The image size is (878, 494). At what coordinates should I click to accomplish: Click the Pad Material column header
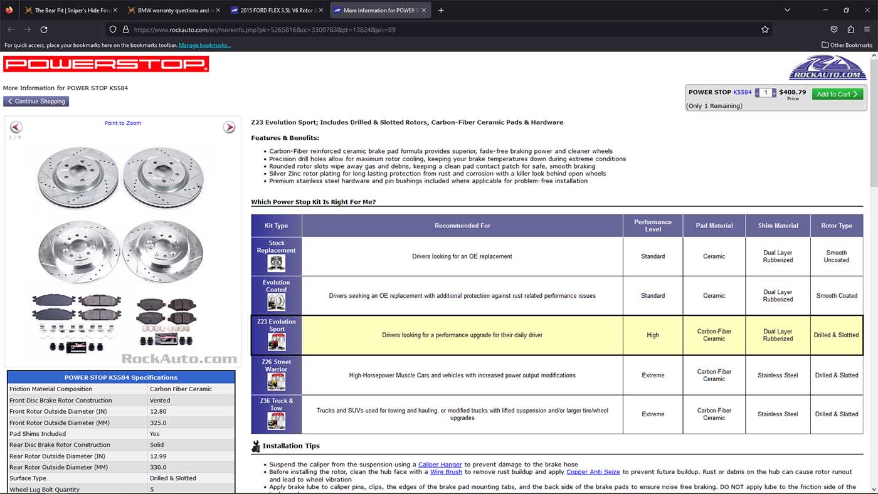tap(714, 226)
